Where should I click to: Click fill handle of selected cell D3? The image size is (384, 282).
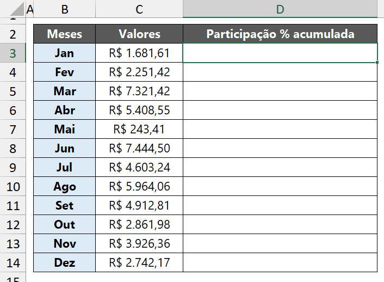tap(377, 63)
